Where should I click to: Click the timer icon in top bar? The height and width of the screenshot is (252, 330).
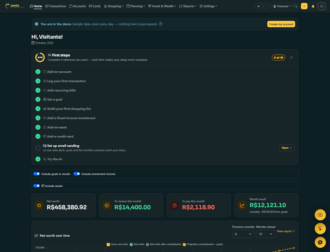(266, 6)
